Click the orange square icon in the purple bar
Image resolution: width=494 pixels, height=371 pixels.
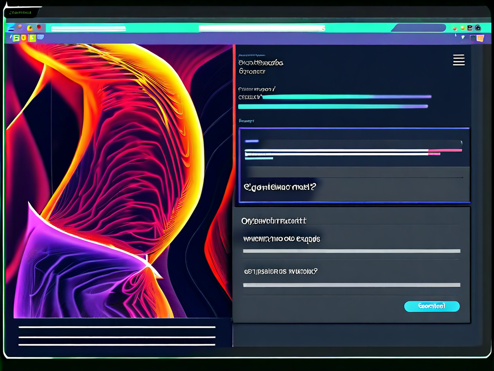click(480, 38)
